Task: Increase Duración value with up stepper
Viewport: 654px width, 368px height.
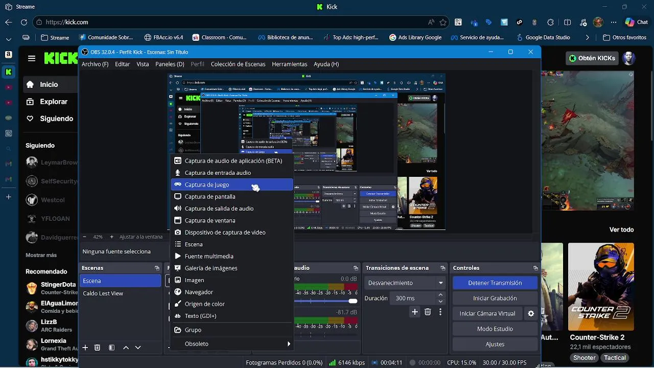Action: (x=440, y=295)
